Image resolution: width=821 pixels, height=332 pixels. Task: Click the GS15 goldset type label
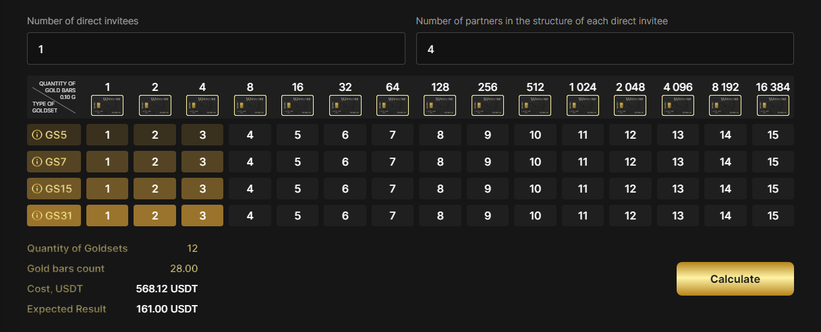[x=58, y=189]
